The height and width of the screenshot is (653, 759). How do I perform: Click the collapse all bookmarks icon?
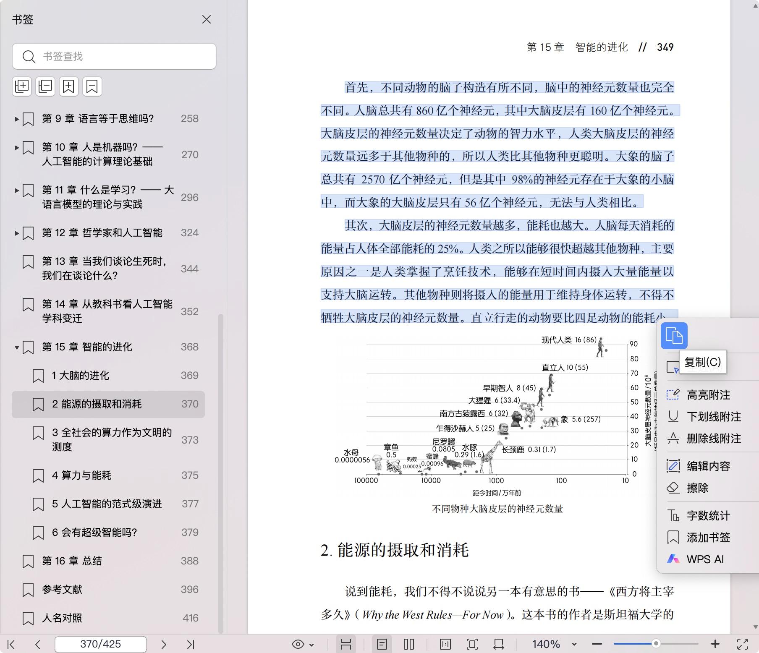45,86
